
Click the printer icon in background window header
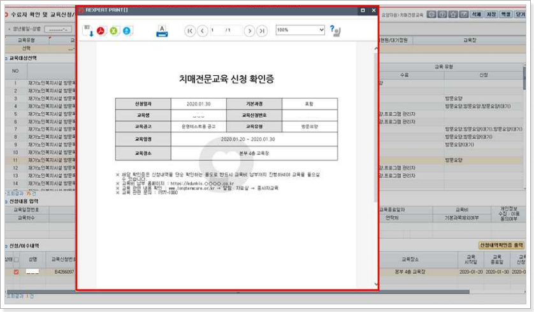[431, 14]
